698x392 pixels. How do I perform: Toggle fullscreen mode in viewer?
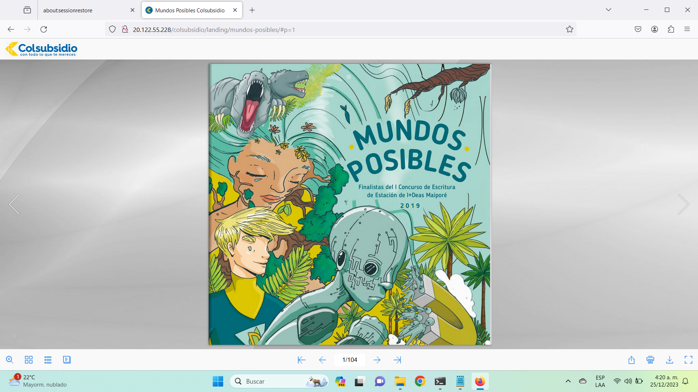tap(689, 360)
